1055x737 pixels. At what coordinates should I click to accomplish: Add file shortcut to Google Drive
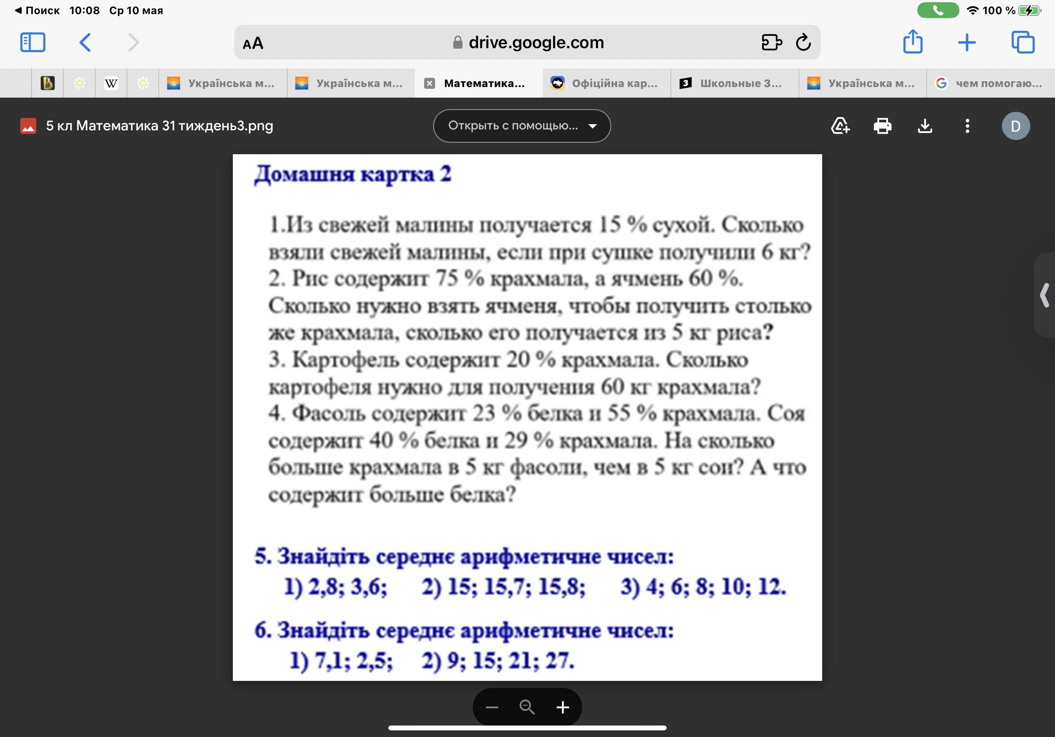click(840, 126)
